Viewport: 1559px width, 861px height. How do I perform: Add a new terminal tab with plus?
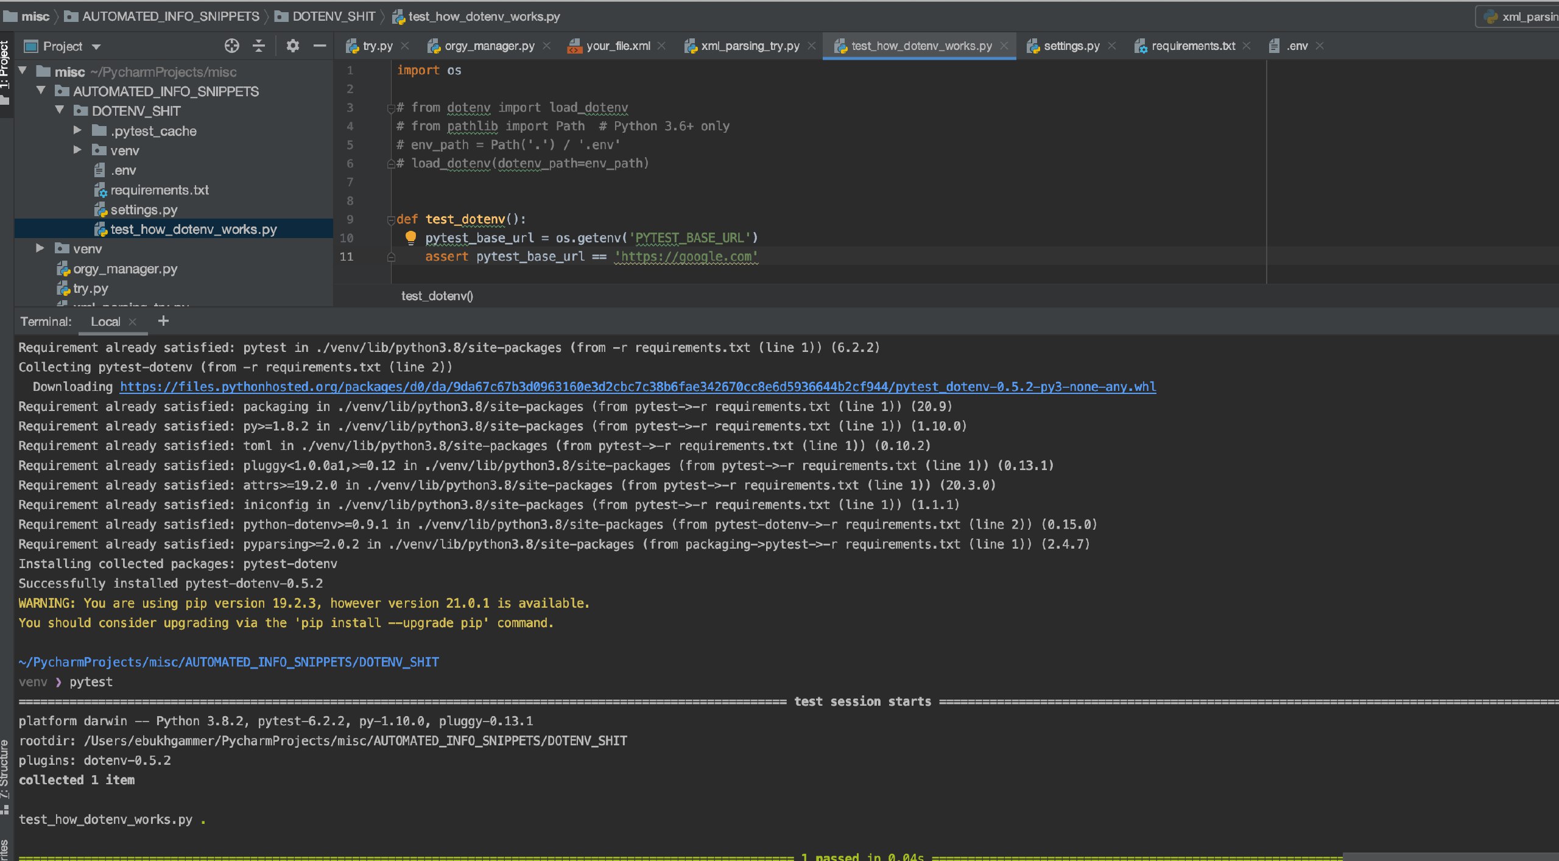coord(163,321)
